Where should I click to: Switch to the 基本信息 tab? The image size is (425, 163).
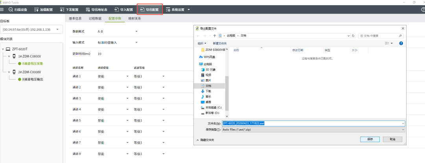75,19
